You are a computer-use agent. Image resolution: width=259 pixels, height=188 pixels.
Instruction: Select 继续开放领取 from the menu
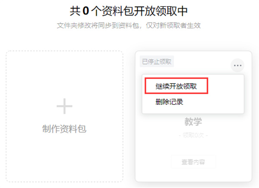pos(176,86)
